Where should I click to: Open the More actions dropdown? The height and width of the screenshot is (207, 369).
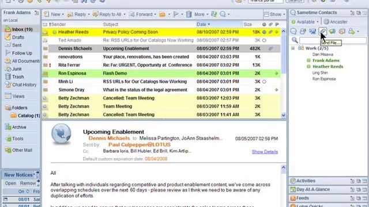(201, 14)
